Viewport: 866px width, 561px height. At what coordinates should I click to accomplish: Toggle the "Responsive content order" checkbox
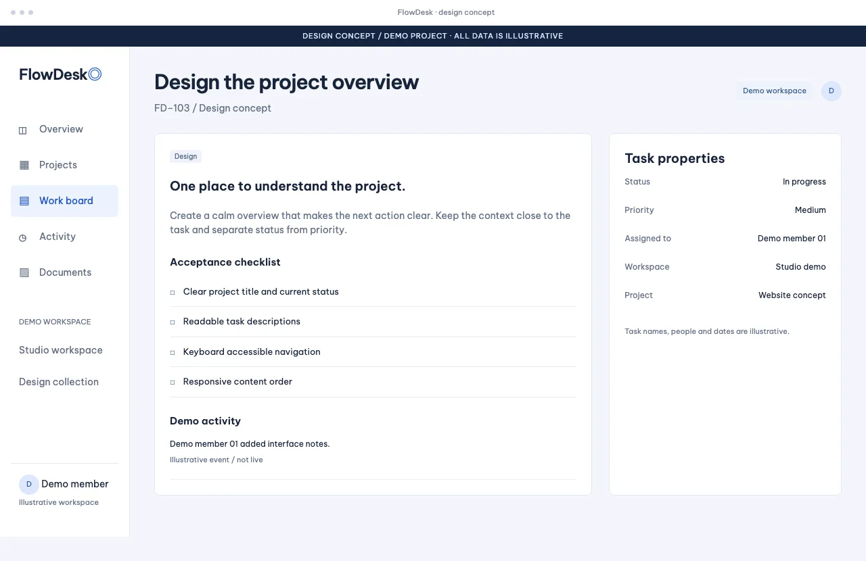(x=173, y=383)
